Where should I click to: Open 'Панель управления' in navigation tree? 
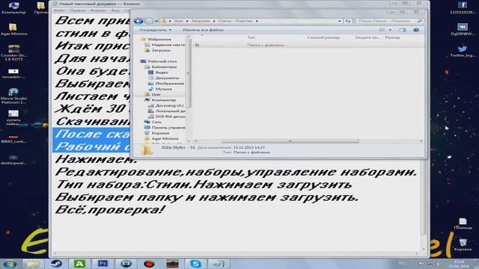click(x=168, y=128)
